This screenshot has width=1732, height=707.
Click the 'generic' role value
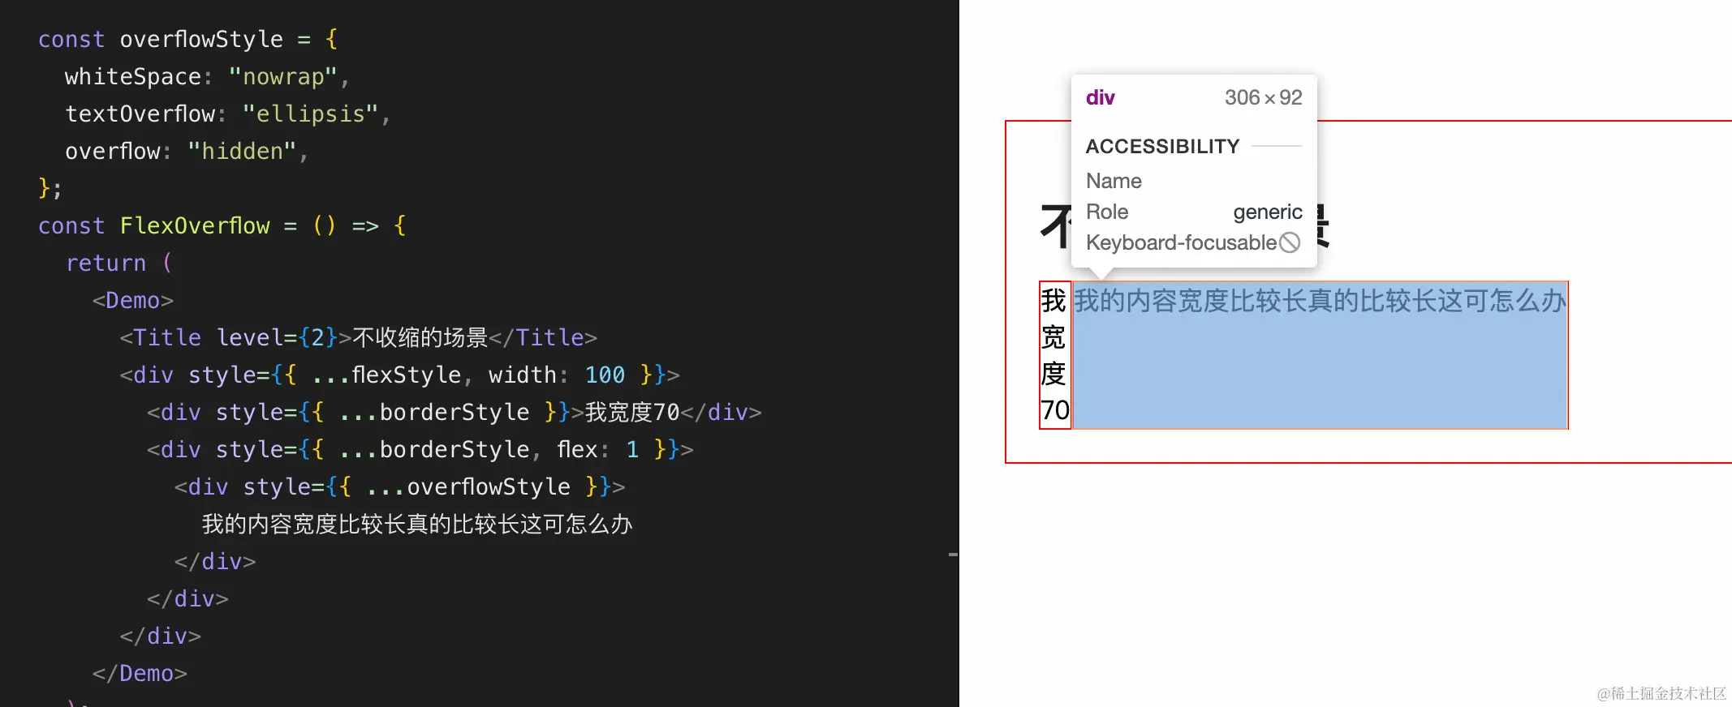point(1268,212)
